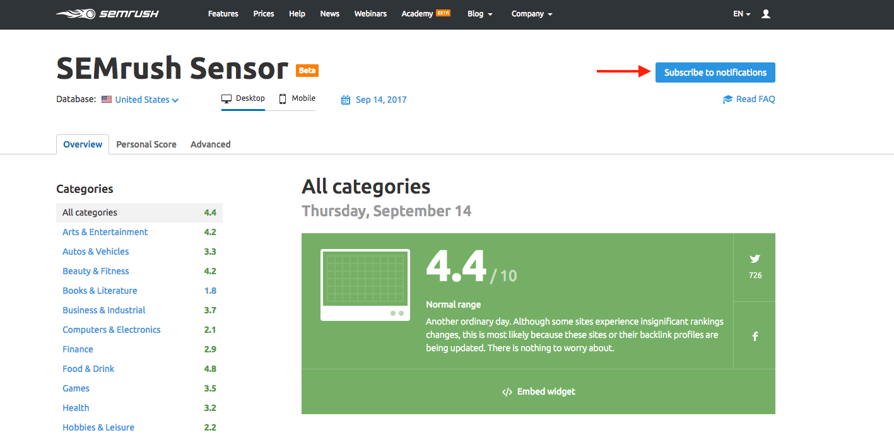
Task: Open the Health category
Action: click(76, 408)
